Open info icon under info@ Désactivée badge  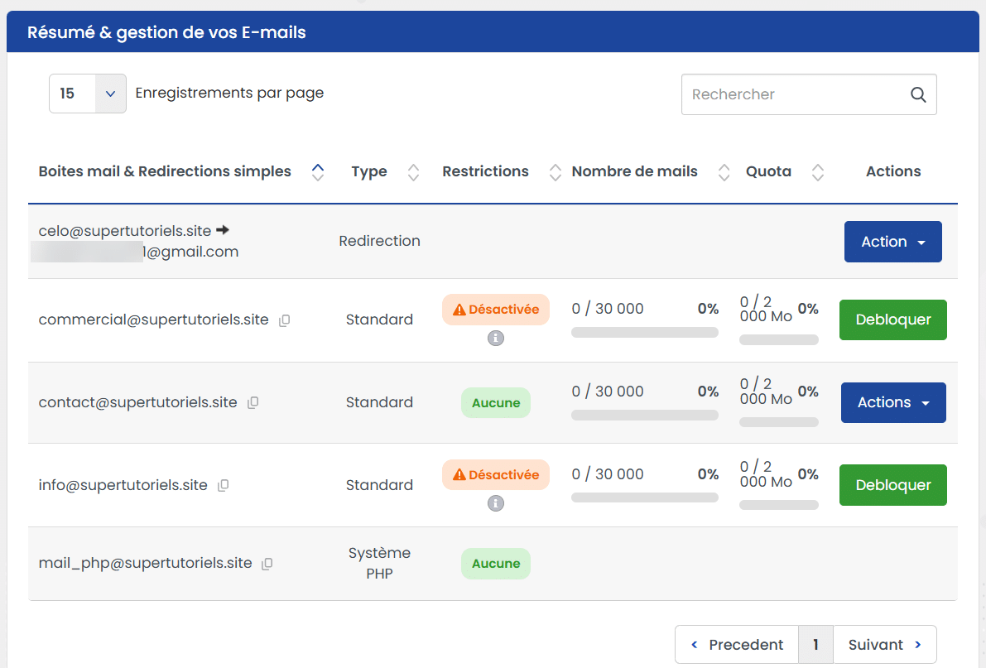pos(496,503)
